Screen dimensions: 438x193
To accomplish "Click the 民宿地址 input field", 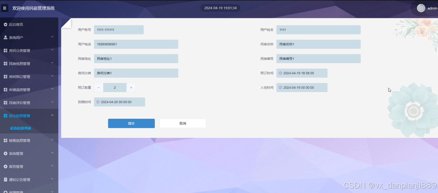I will click(136, 59).
